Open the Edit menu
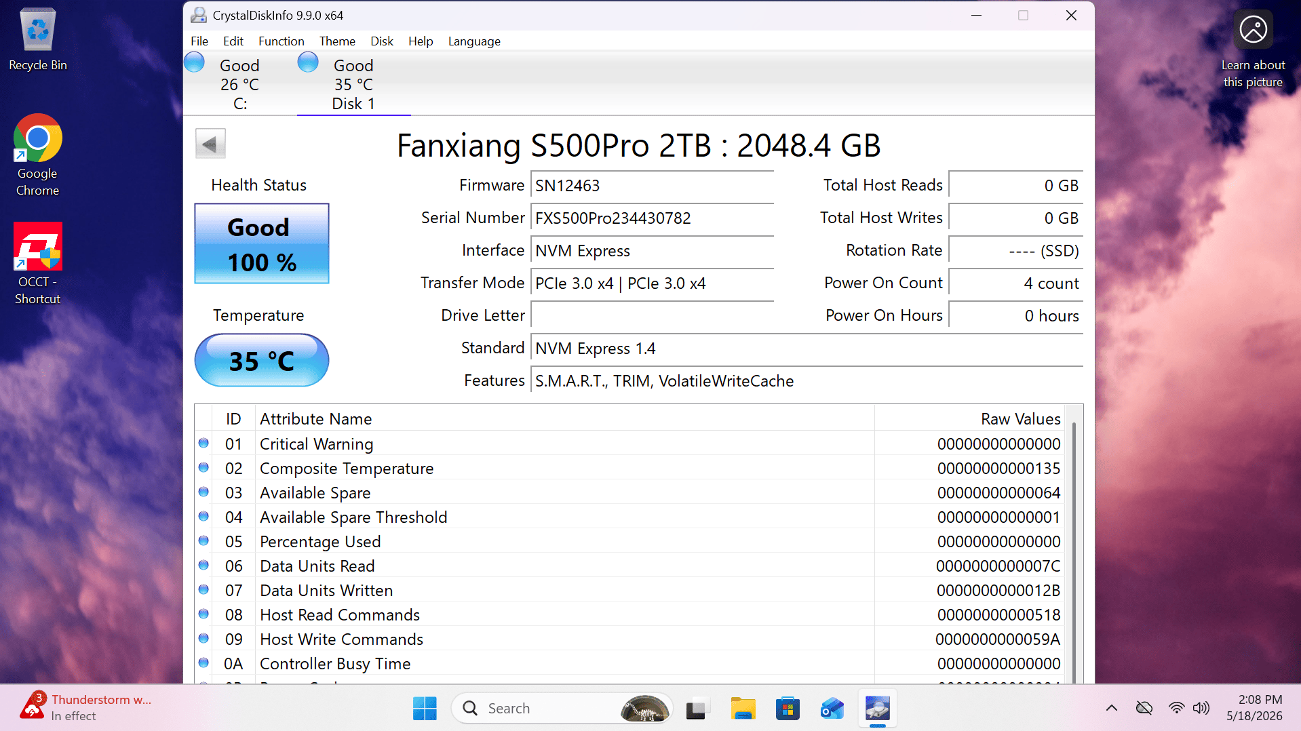This screenshot has height=731, width=1301. coord(233,41)
